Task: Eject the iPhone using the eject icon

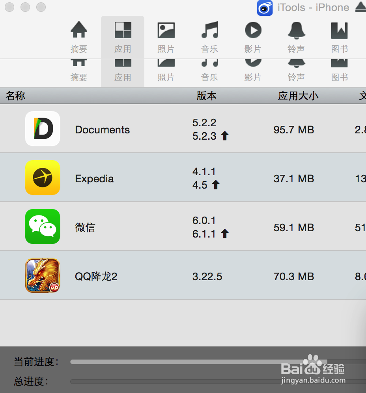Action: pyautogui.click(x=360, y=7)
